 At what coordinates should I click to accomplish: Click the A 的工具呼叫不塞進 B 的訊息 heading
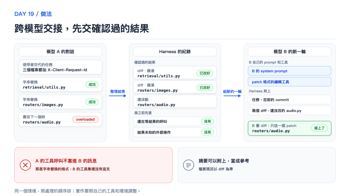[x=66, y=161]
